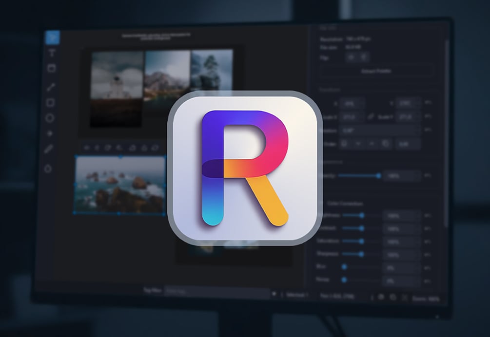Click the Rotation value field
Image resolution: width=490 pixels, height=337 pixels.
coord(380,131)
